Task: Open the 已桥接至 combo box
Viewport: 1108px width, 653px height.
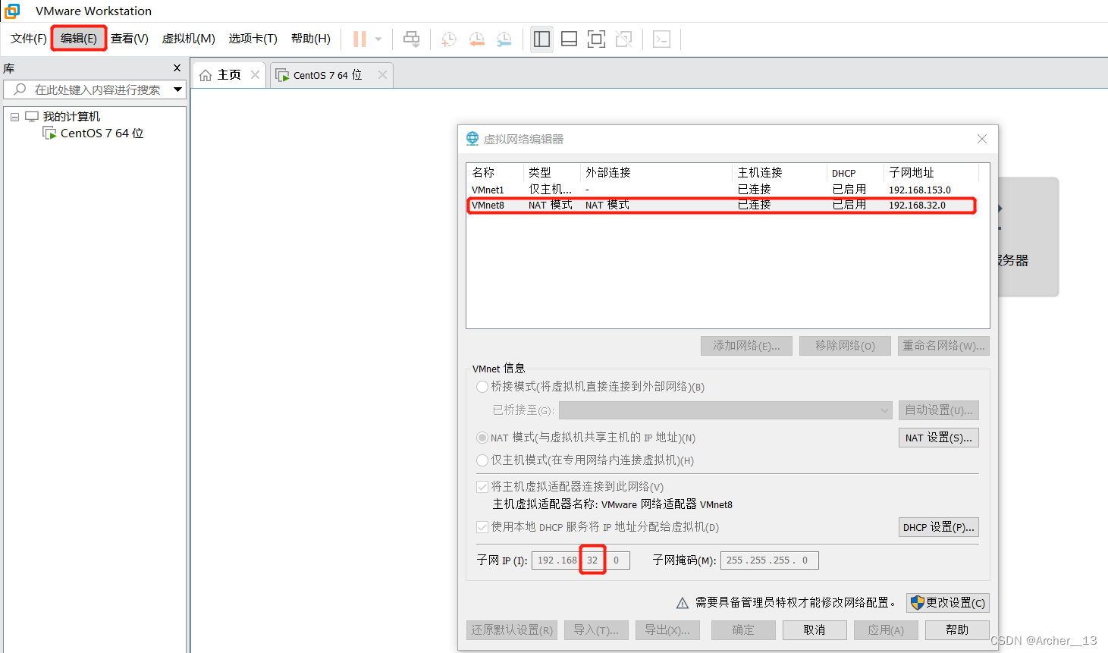Action: click(x=726, y=410)
